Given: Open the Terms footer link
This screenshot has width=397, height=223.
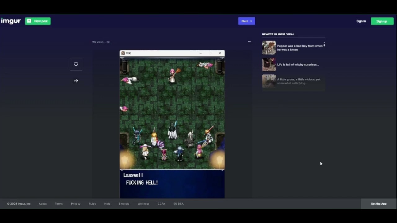Looking at the screenshot, I should [x=59, y=204].
